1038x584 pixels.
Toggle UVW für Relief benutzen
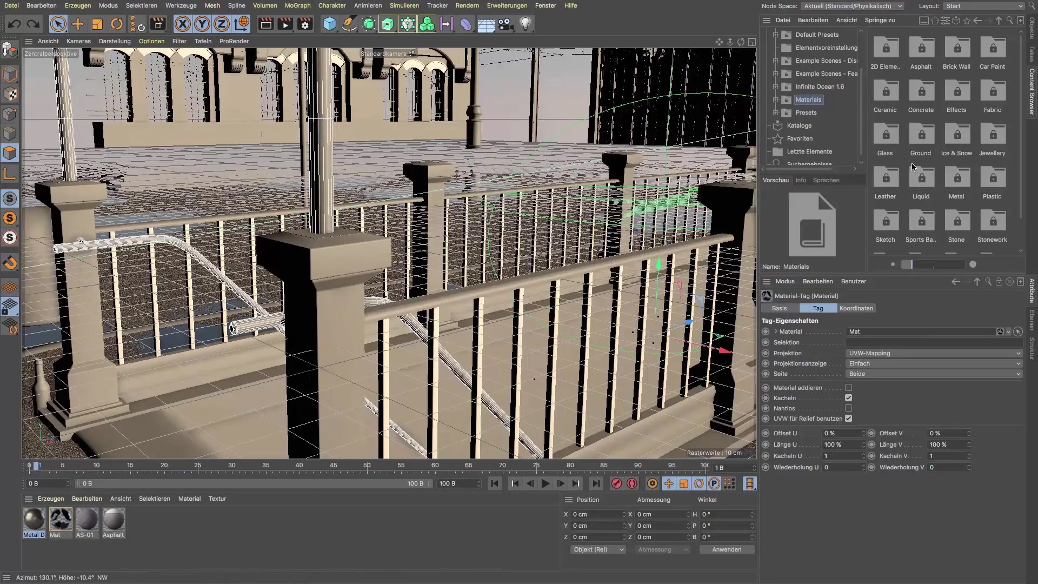(x=848, y=419)
